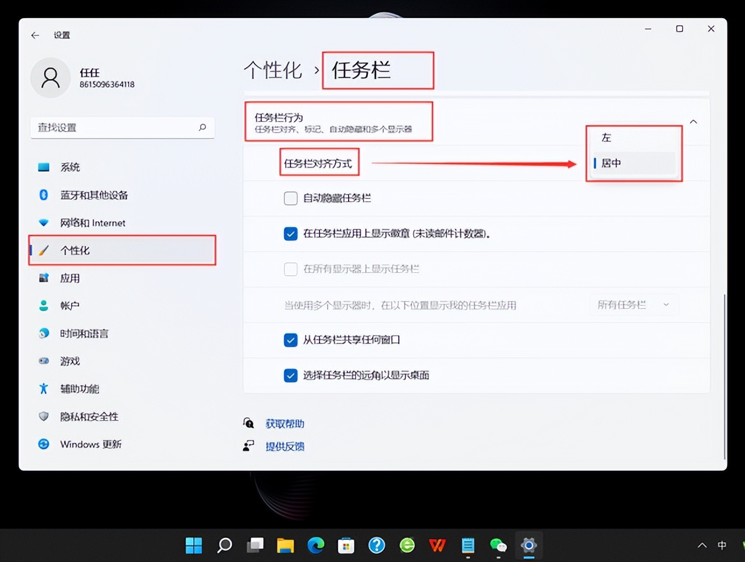Go to 系统 in the sidebar
745x562 pixels.
(x=70, y=167)
